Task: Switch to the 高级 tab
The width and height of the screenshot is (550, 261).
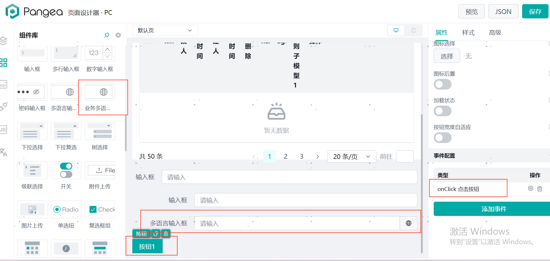Action: [x=495, y=32]
